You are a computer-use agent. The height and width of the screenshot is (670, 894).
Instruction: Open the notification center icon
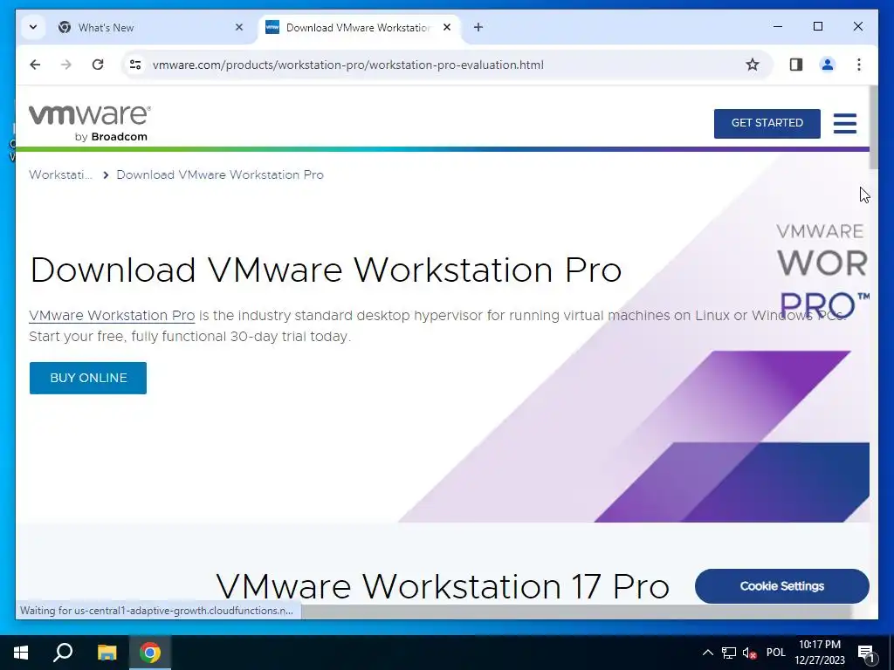coord(866,653)
